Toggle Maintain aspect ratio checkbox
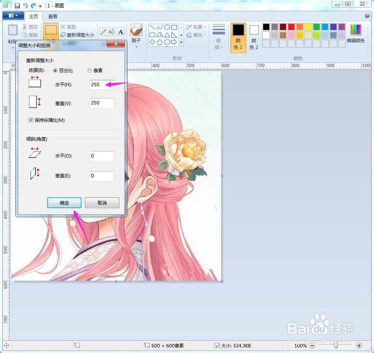 point(31,120)
